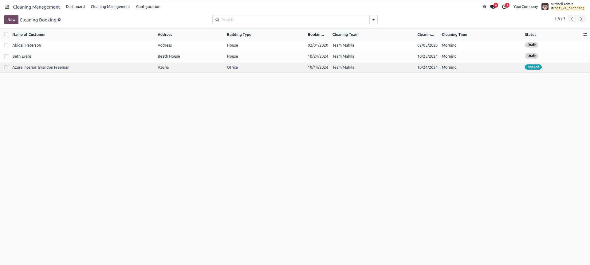Open the Configuration menu
Image resolution: width=590 pixels, height=265 pixels.
[148, 7]
